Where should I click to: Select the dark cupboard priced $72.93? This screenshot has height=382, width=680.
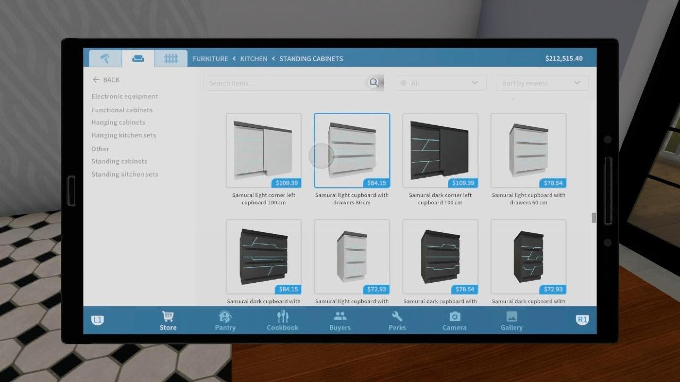(528, 257)
